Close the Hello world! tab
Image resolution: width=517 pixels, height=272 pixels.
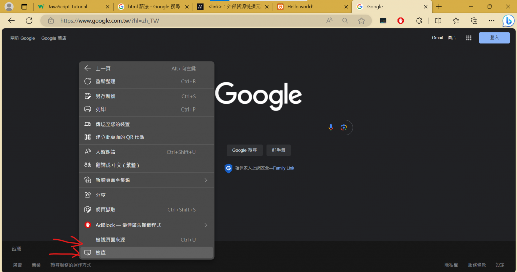(346, 7)
